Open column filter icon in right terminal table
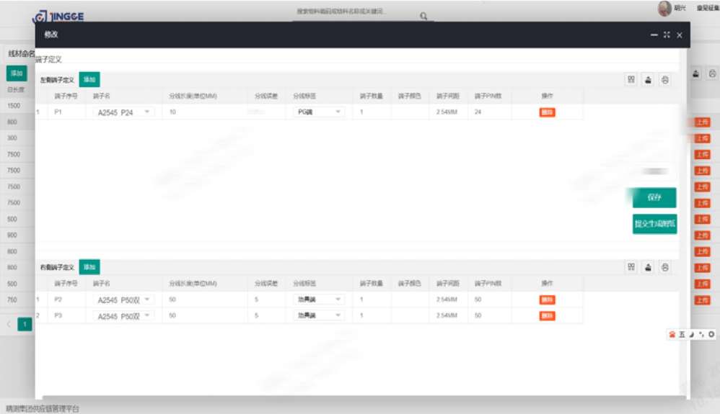Viewport: 720px width, 414px height. [x=631, y=267]
